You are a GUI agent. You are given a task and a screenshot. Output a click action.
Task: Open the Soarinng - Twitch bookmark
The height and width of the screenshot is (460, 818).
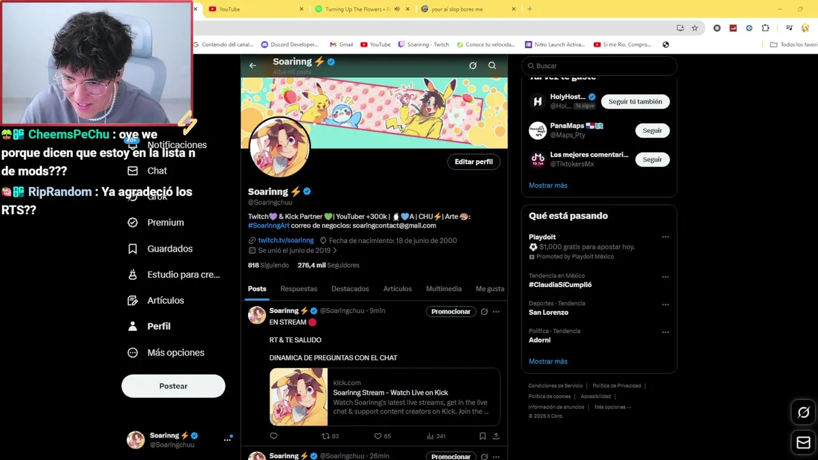coord(423,45)
